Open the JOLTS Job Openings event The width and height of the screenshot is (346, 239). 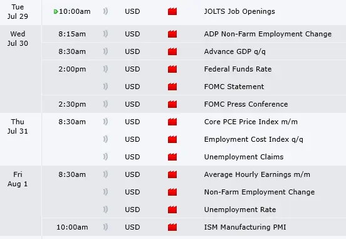click(x=239, y=11)
